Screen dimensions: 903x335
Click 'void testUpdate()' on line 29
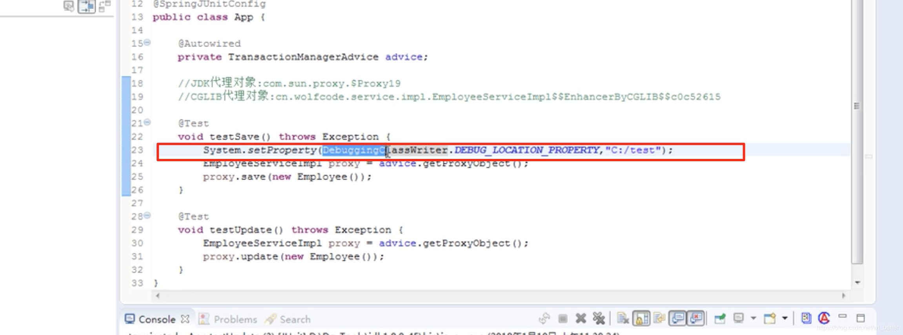[x=230, y=230]
